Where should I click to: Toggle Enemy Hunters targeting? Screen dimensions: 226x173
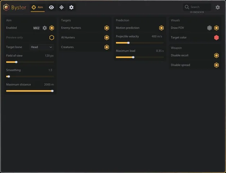[x=107, y=28]
